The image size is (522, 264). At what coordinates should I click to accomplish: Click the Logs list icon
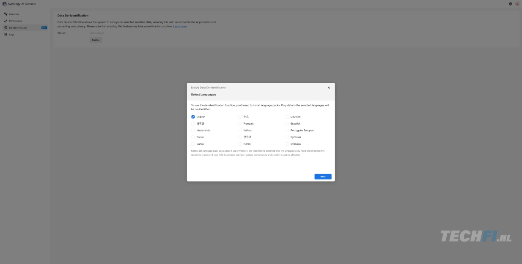(x=5, y=35)
